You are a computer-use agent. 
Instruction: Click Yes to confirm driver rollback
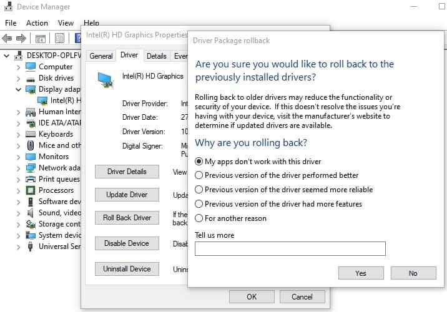(361, 273)
